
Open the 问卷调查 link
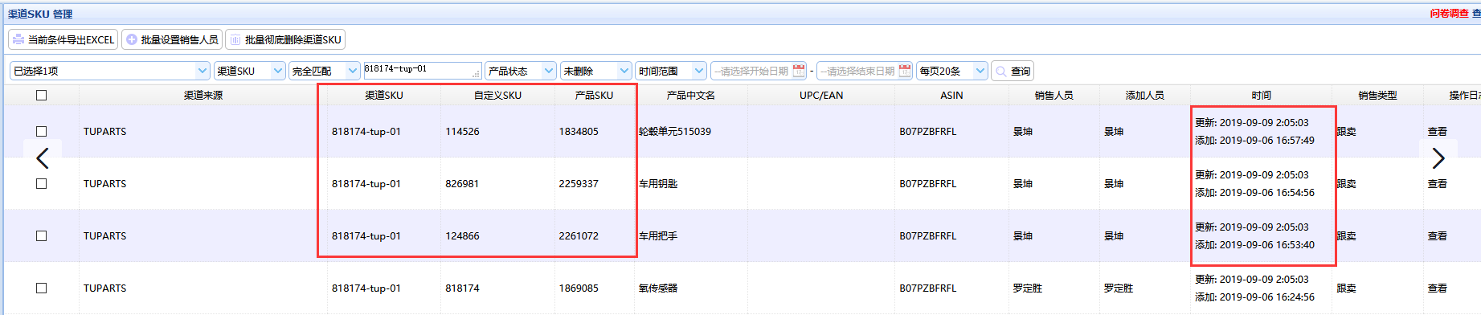tap(1449, 14)
